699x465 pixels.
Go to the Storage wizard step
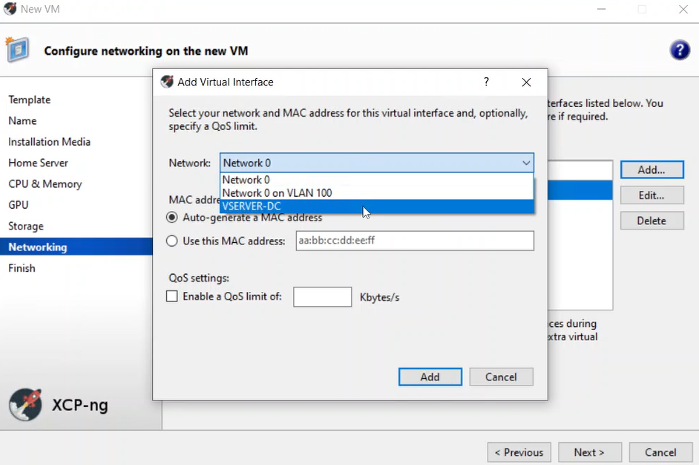[x=26, y=226]
